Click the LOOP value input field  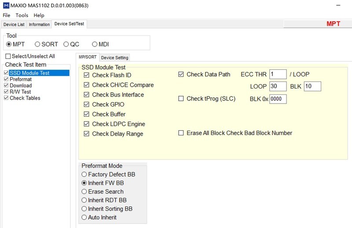coord(278,86)
